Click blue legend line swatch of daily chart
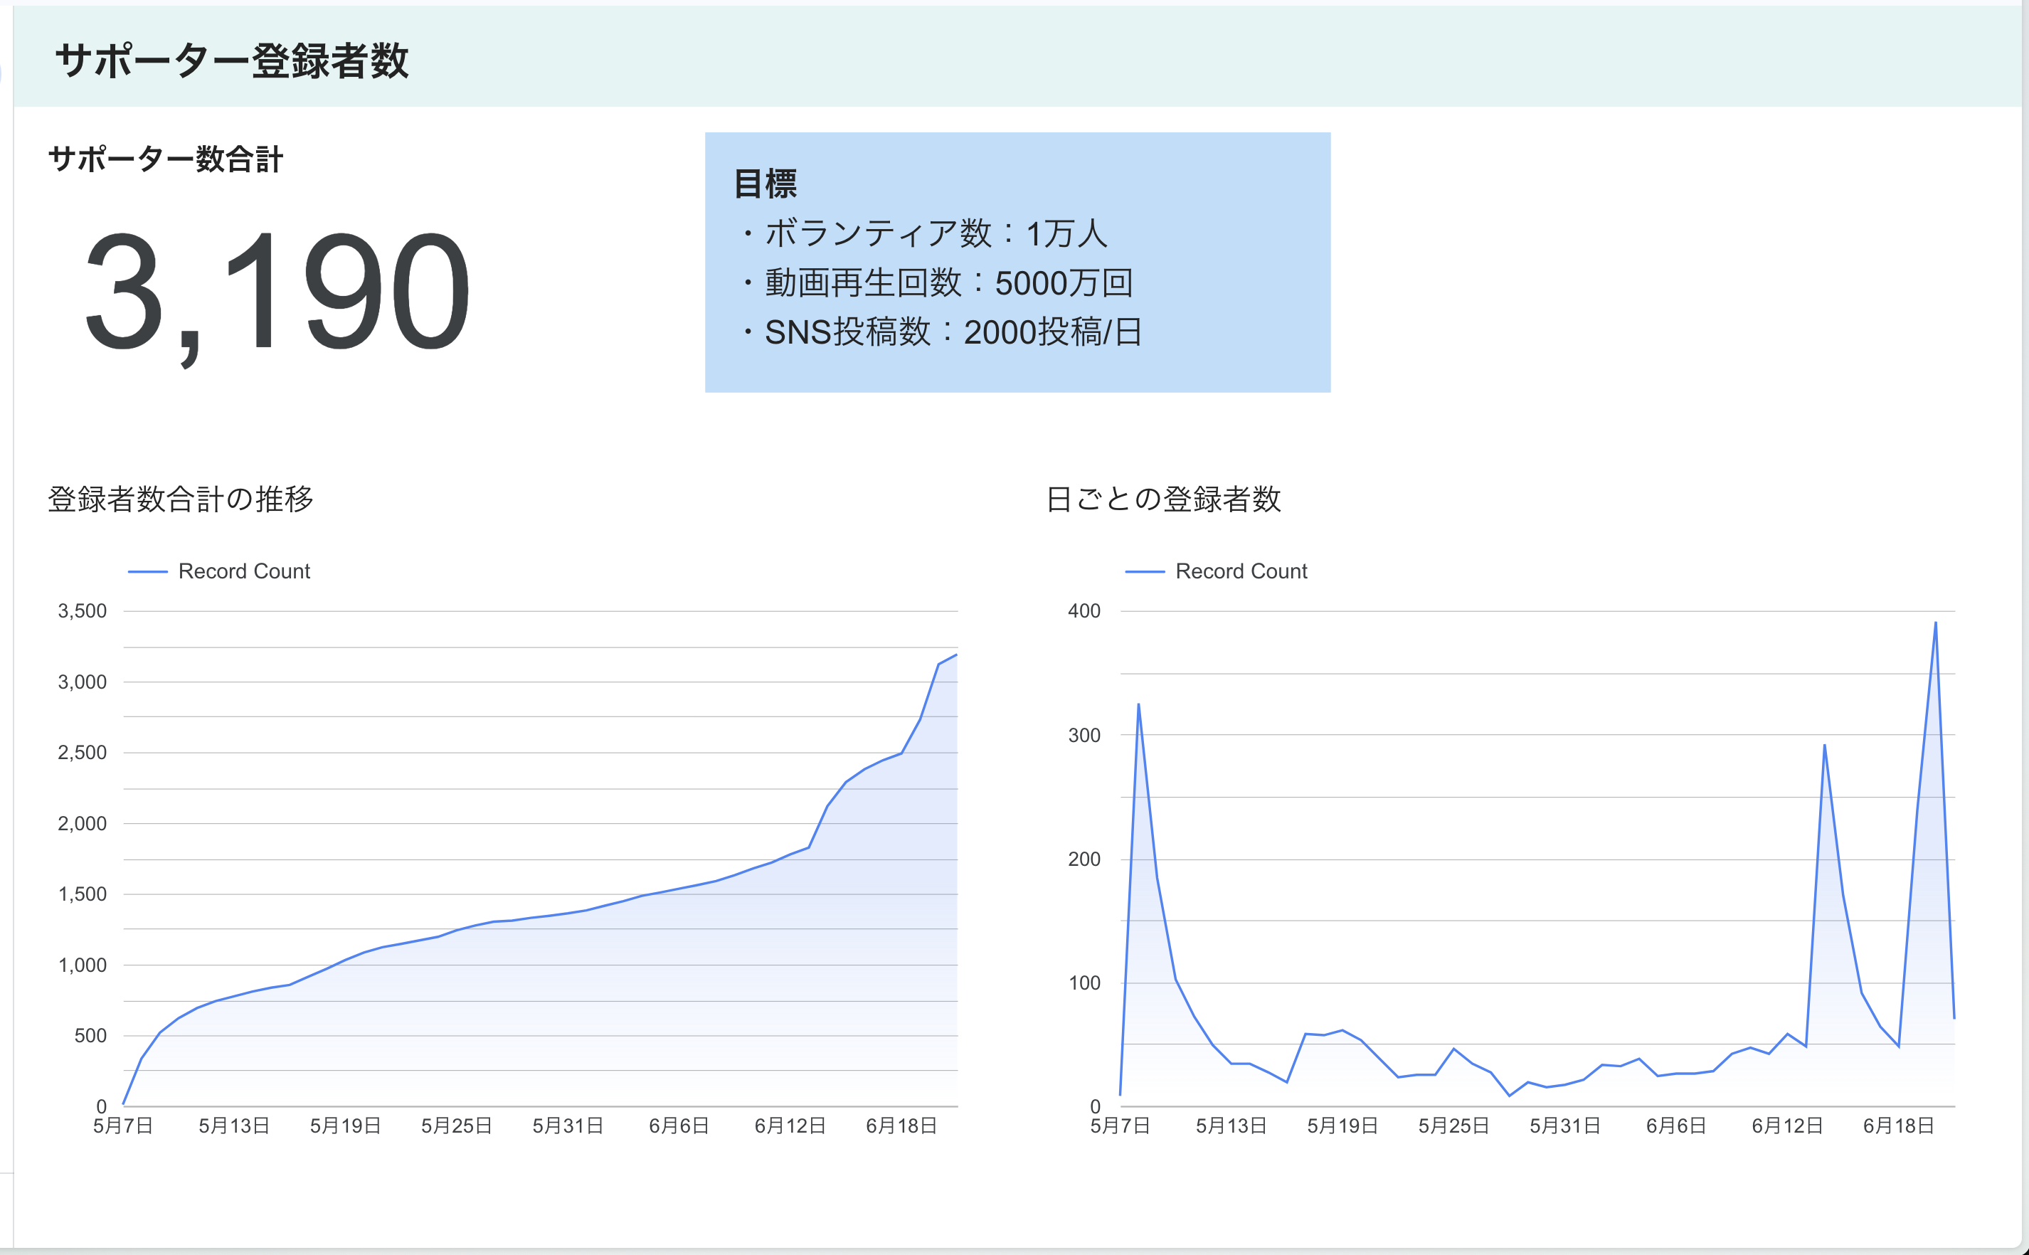The image size is (2029, 1255). tap(1145, 571)
